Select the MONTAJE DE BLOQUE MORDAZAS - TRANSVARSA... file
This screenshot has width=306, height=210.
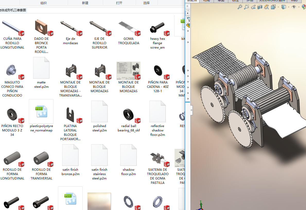[71, 80]
